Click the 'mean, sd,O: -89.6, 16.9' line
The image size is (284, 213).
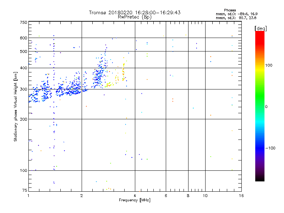tap(236, 14)
